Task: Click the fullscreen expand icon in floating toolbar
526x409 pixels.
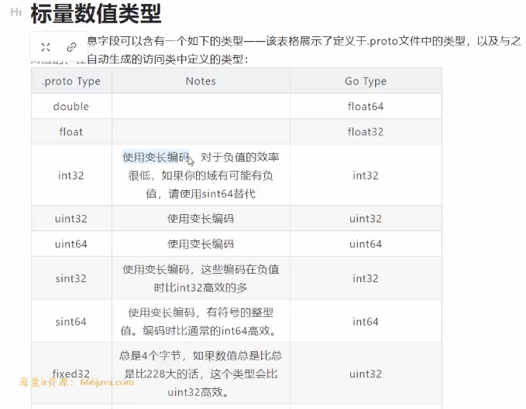Action: 46,47
